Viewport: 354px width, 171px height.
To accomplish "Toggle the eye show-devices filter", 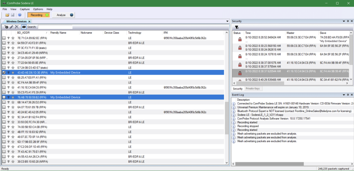I will pos(24,27).
